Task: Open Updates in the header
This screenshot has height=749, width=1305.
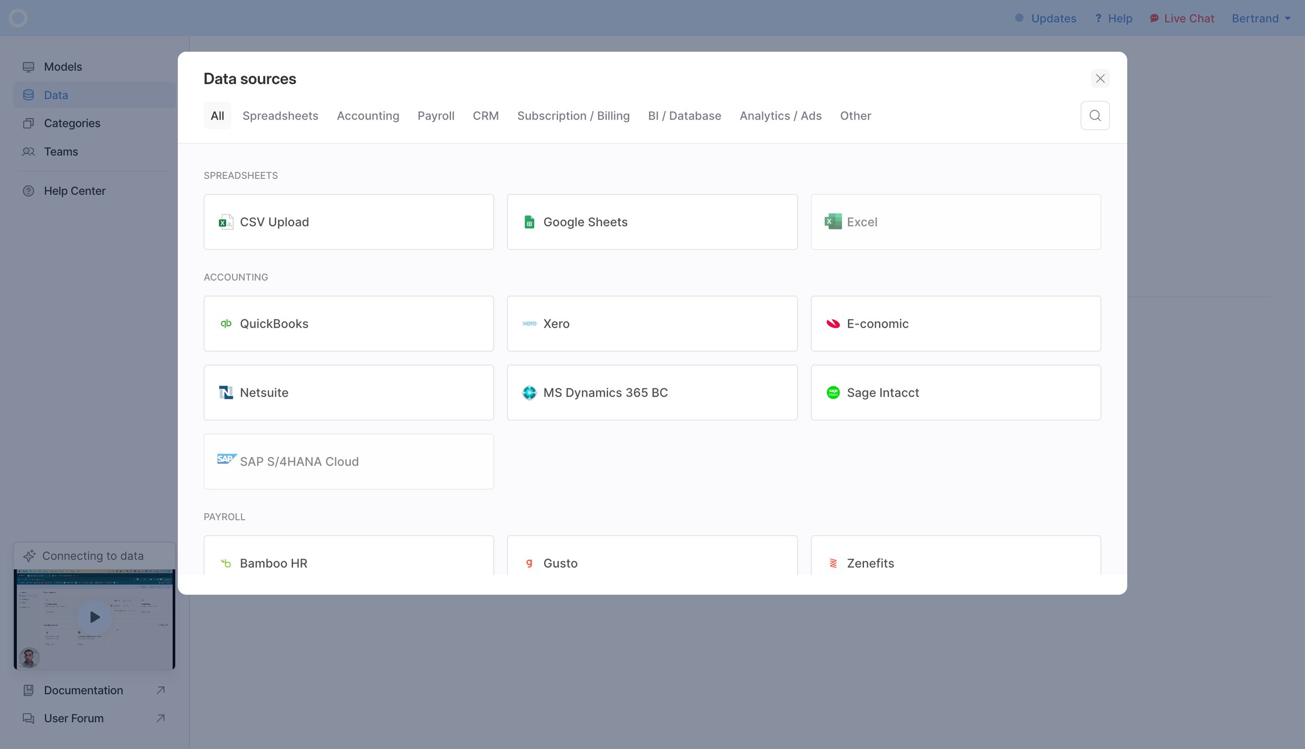Action: [x=1045, y=18]
